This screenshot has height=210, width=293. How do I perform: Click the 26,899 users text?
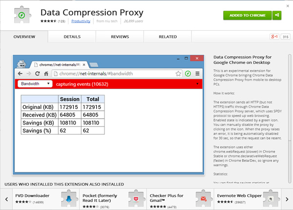[133, 21]
